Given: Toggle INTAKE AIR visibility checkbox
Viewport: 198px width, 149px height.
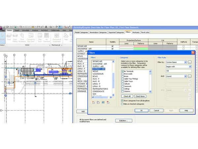Looking at the screenshot, I should tap(113, 46).
